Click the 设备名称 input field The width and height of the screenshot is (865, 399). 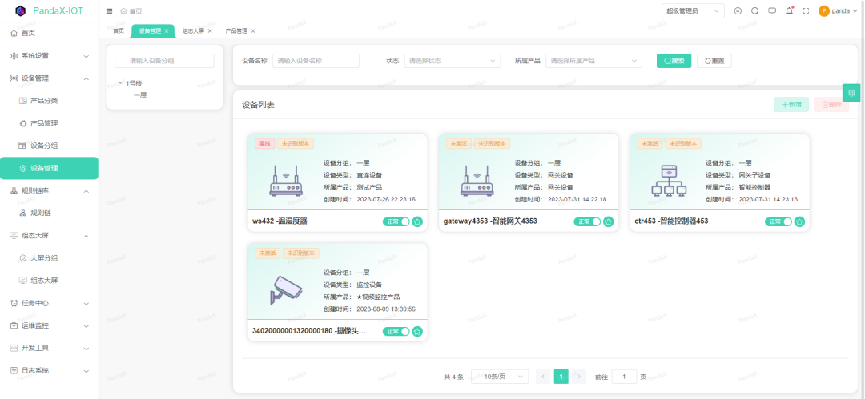click(x=316, y=61)
